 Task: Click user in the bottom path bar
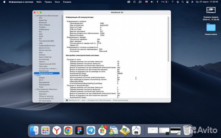(x=83, y=100)
